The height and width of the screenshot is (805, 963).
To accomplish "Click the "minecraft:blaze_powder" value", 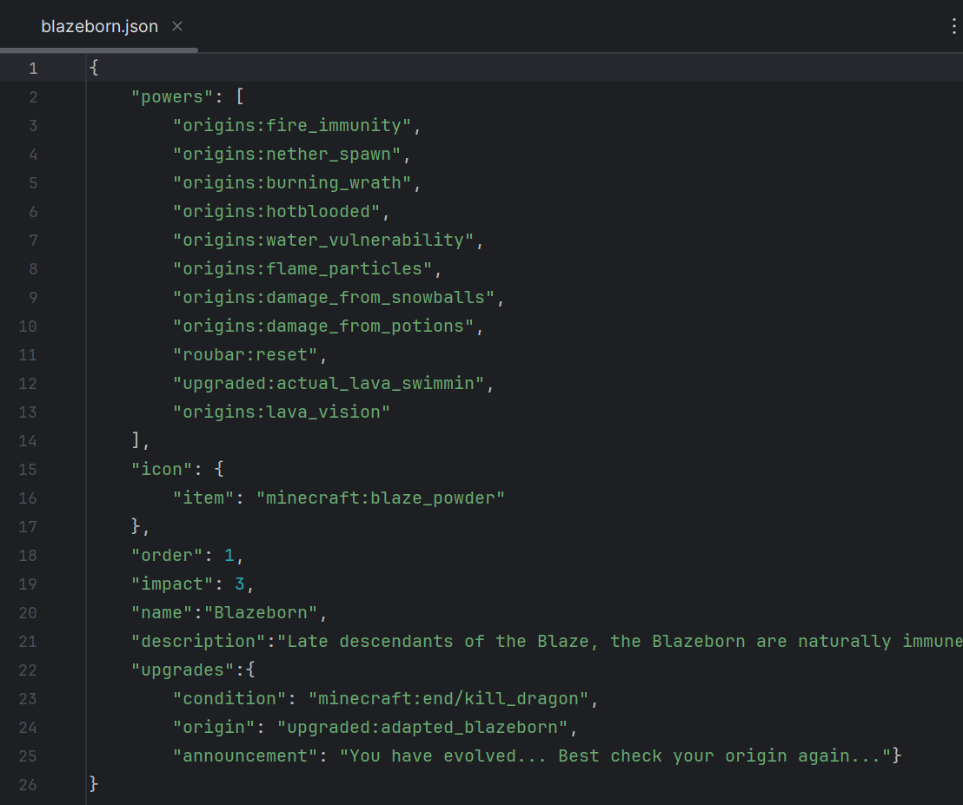I will point(380,498).
